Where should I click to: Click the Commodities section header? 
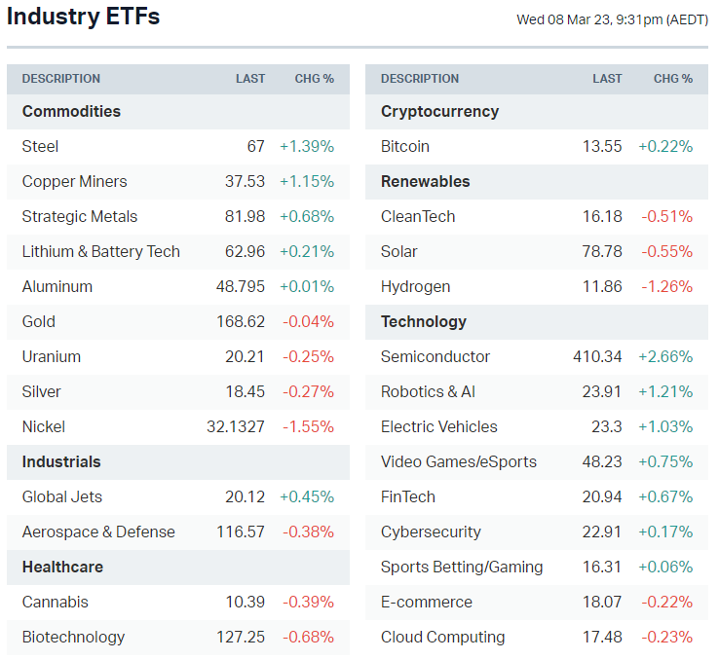[71, 111]
